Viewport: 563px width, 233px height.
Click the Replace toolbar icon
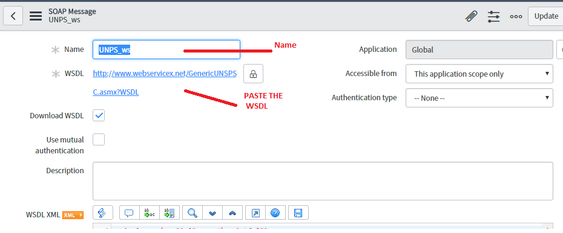[x=150, y=212]
